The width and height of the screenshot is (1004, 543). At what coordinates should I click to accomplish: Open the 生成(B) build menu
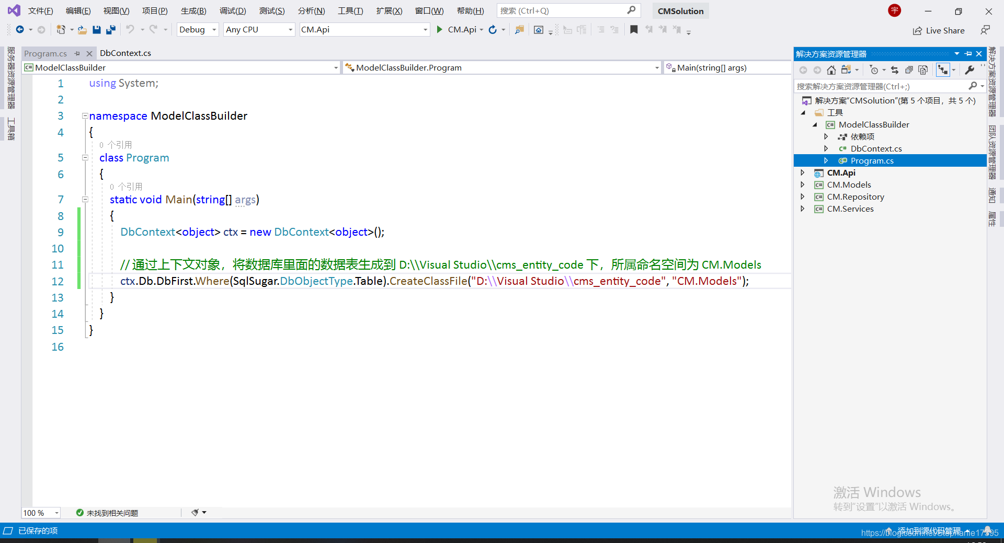193,10
